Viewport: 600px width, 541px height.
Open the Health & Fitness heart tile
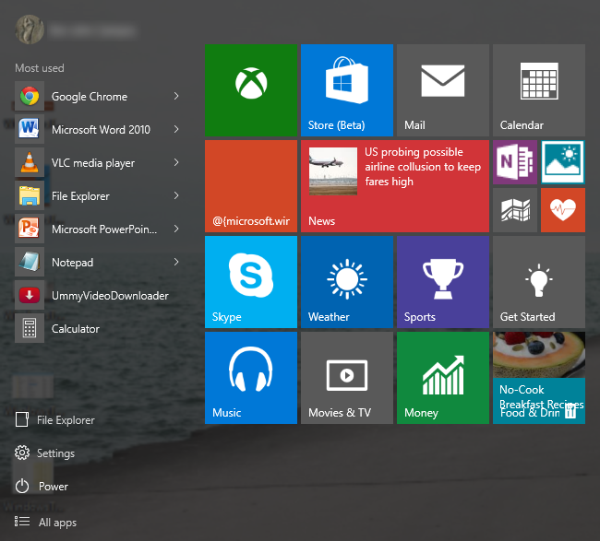pyautogui.click(x=563, y=210)
